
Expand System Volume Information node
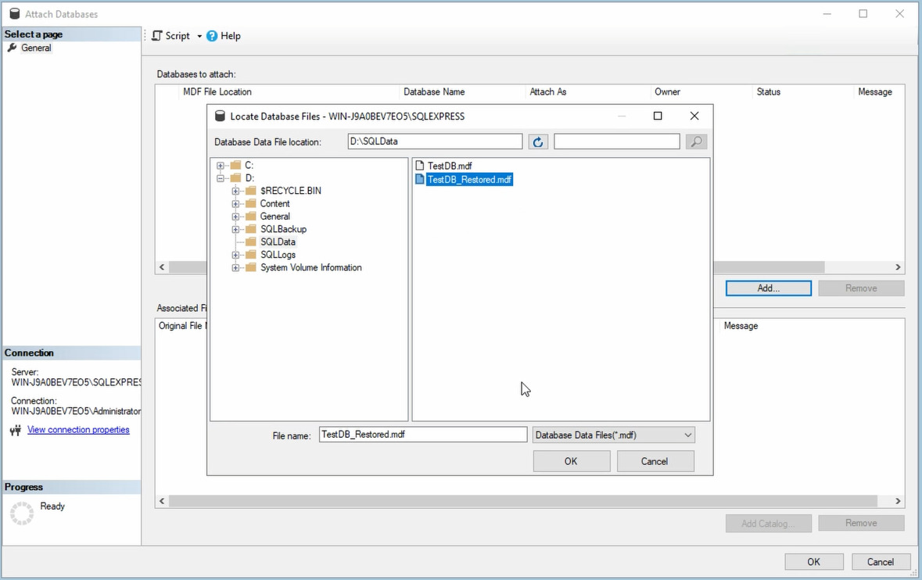[x=236, y=268]
